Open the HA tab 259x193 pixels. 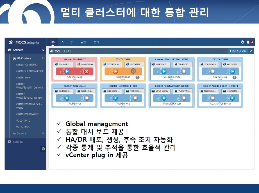(53, 42)
